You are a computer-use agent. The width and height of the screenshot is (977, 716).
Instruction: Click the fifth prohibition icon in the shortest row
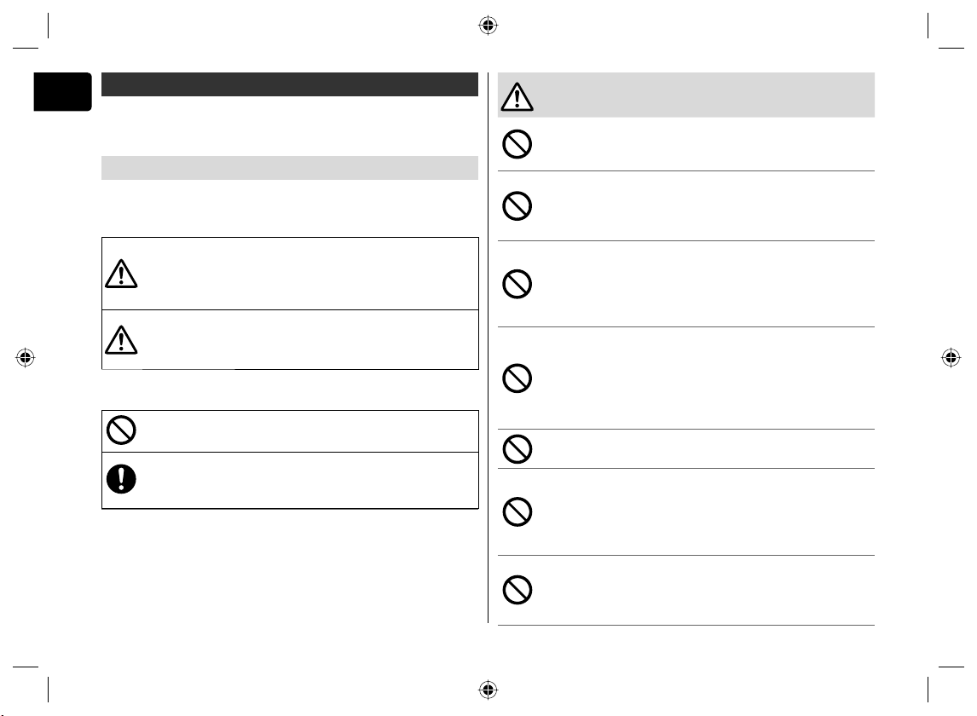pyautogui.click(x=517, y=448)
